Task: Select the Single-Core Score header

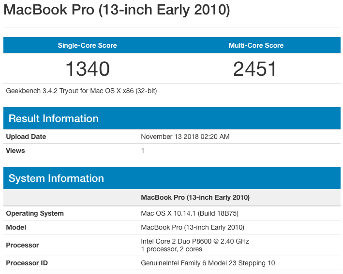Action: tap(87, 45)
